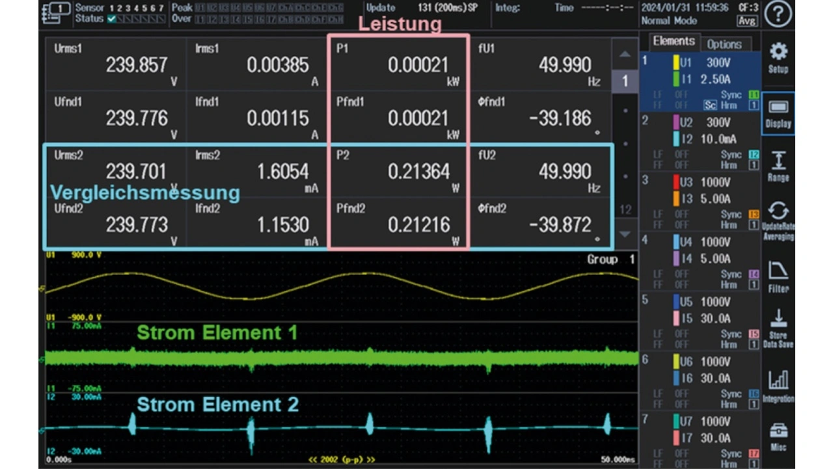Open the Range settings icon

click(778, 167)
